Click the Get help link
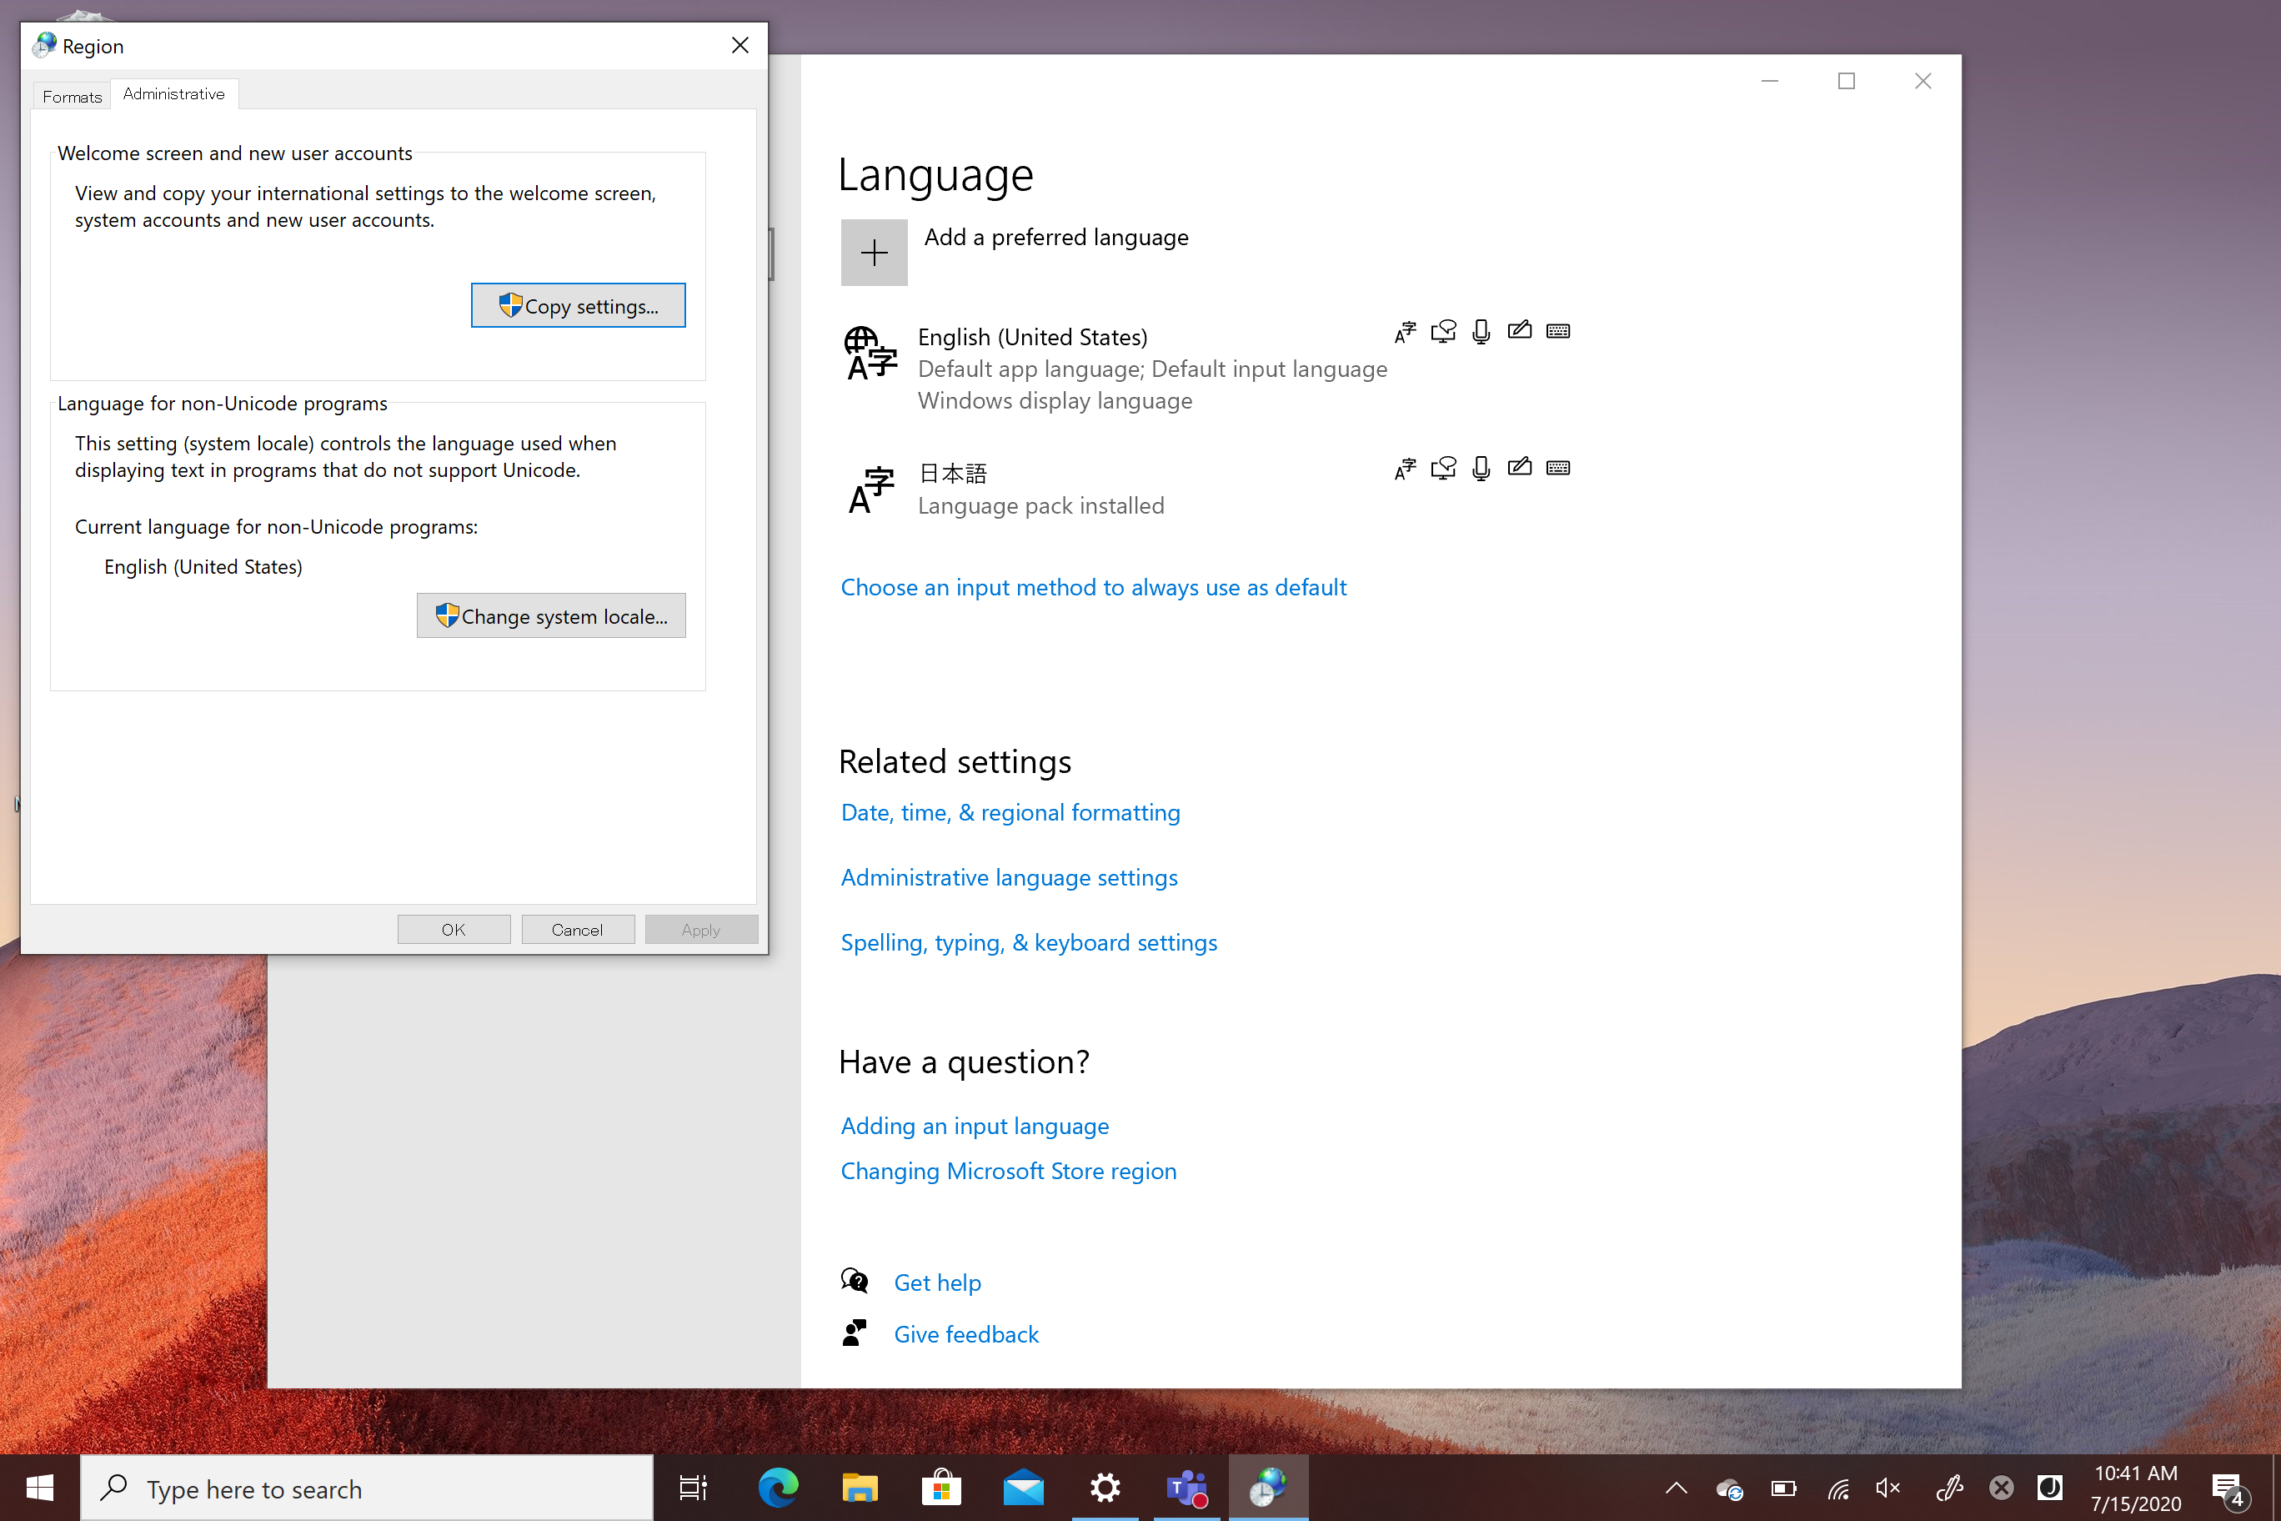The image size is (2281, 1521). tap(937, 1283)
